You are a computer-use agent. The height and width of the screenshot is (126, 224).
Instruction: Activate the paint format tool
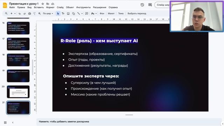tap(34, 14)
